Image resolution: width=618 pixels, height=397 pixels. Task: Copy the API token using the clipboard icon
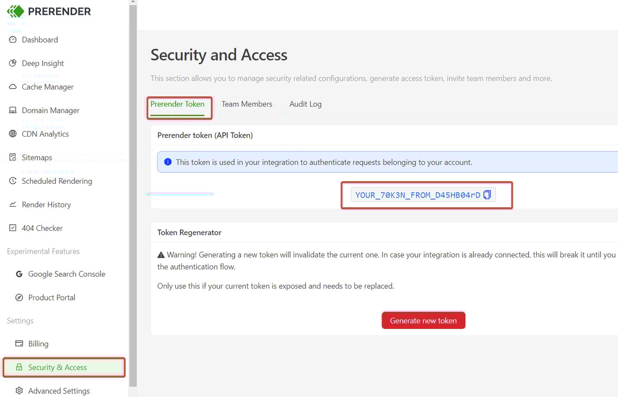point(487,194)
